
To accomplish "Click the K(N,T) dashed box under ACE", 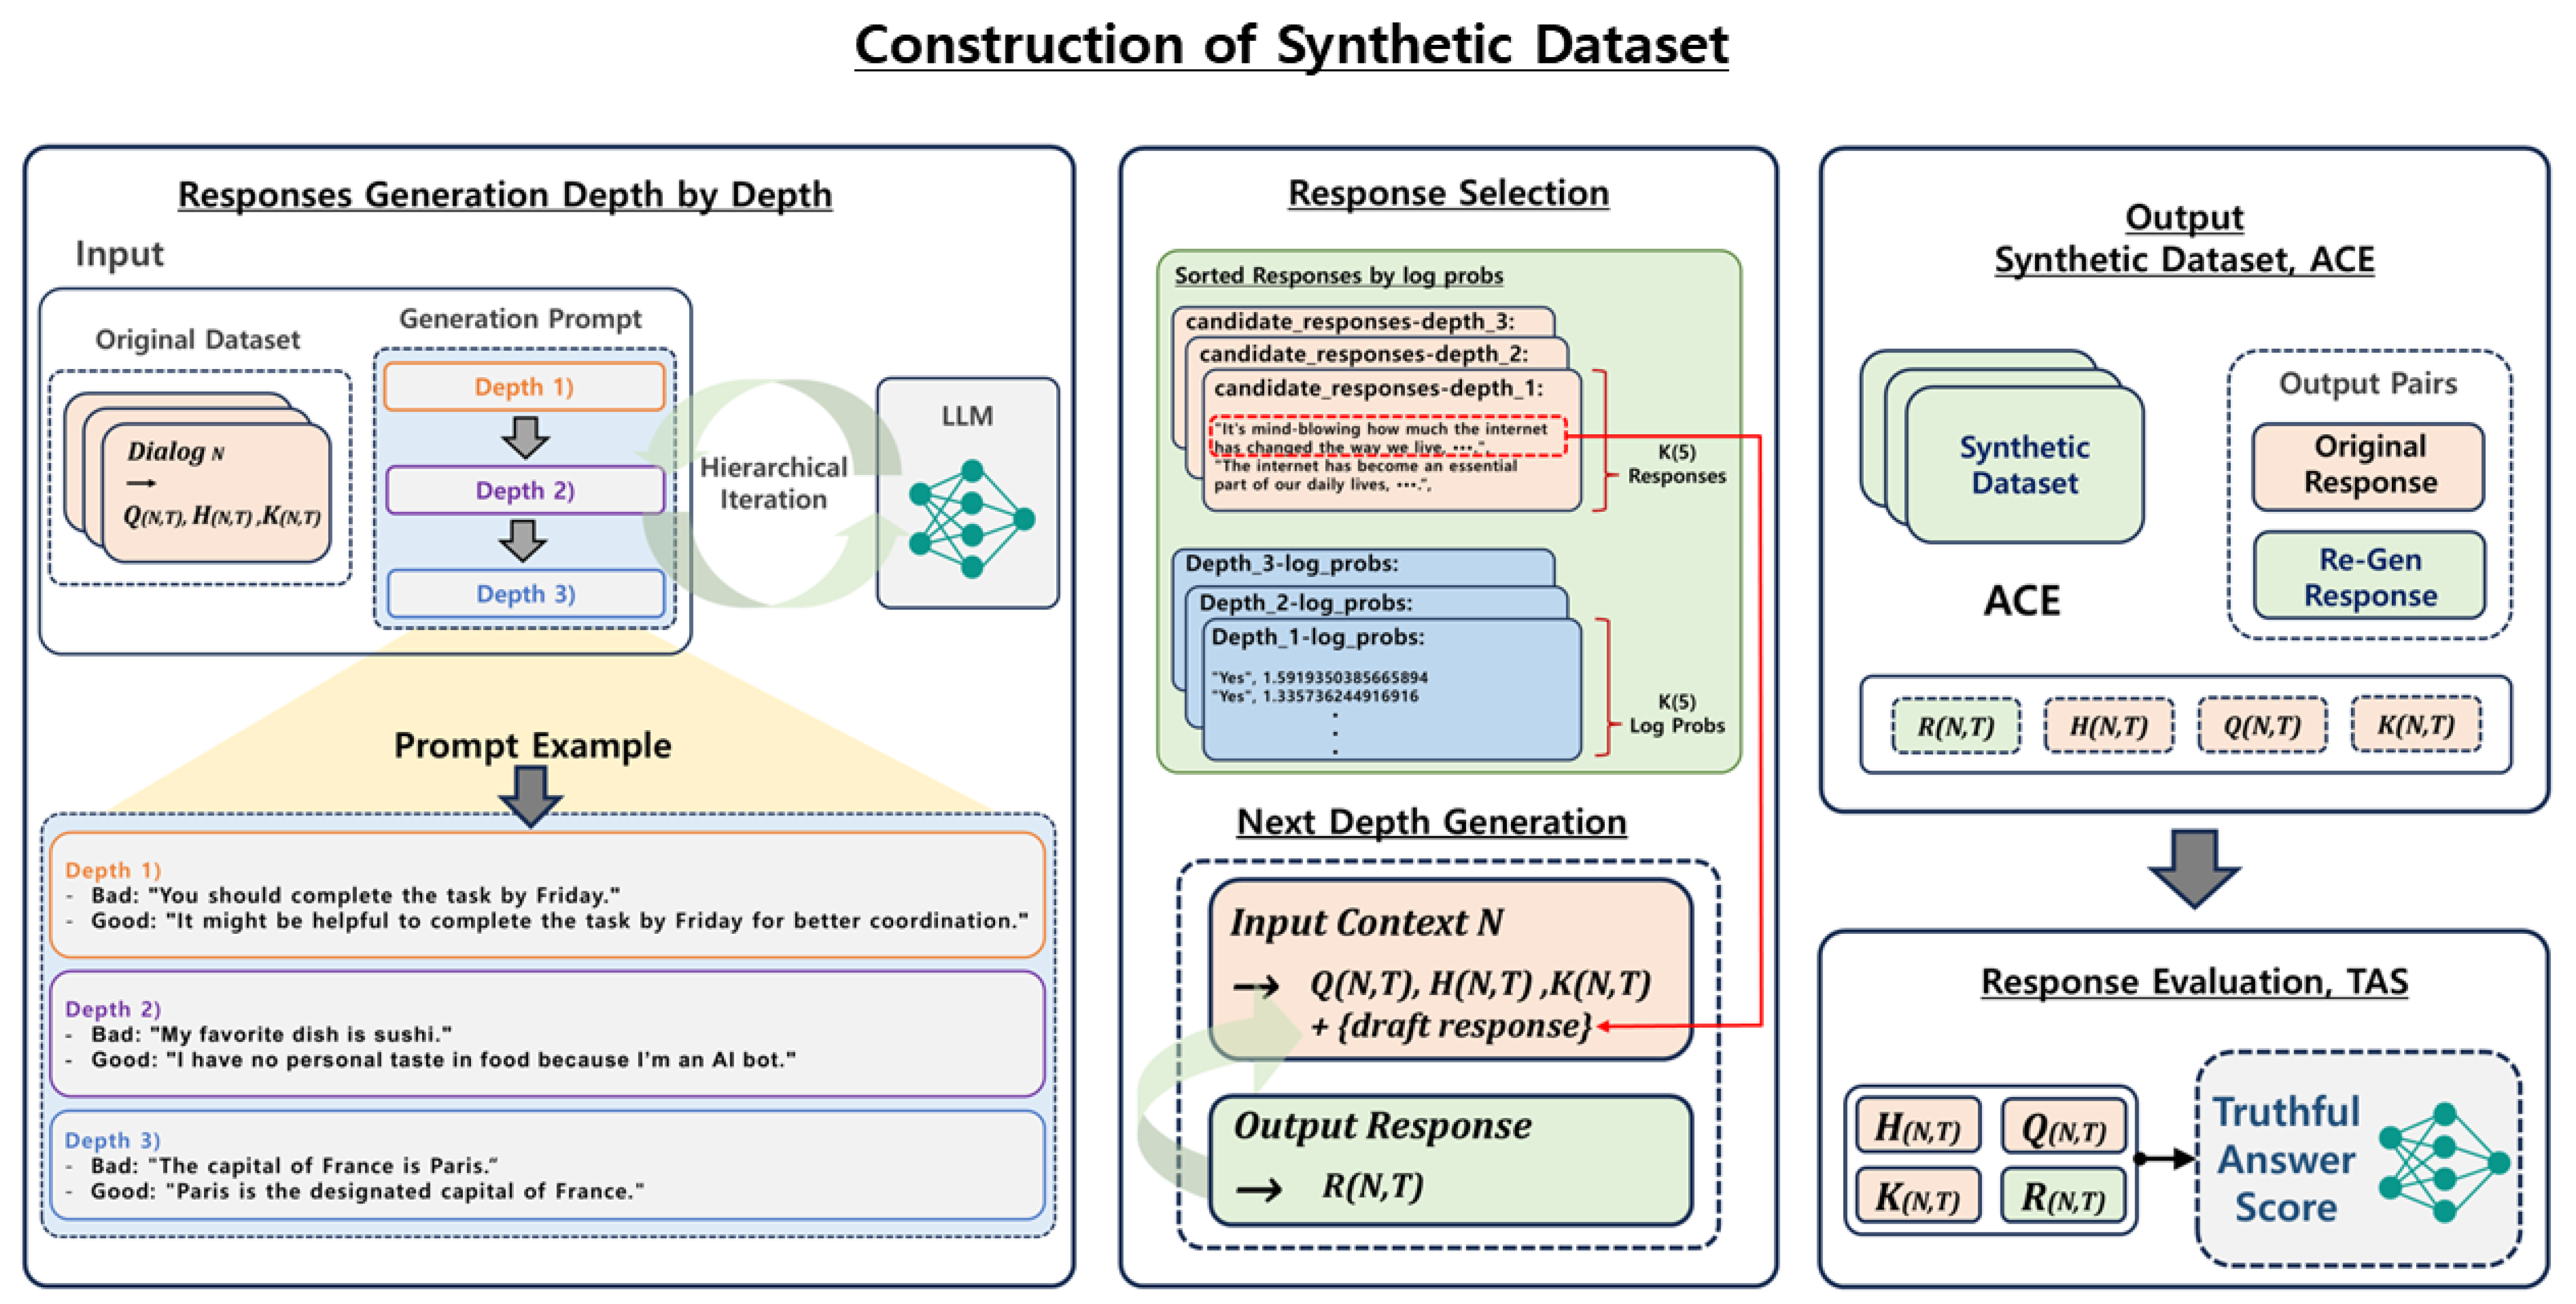I will coord(2415,725).
